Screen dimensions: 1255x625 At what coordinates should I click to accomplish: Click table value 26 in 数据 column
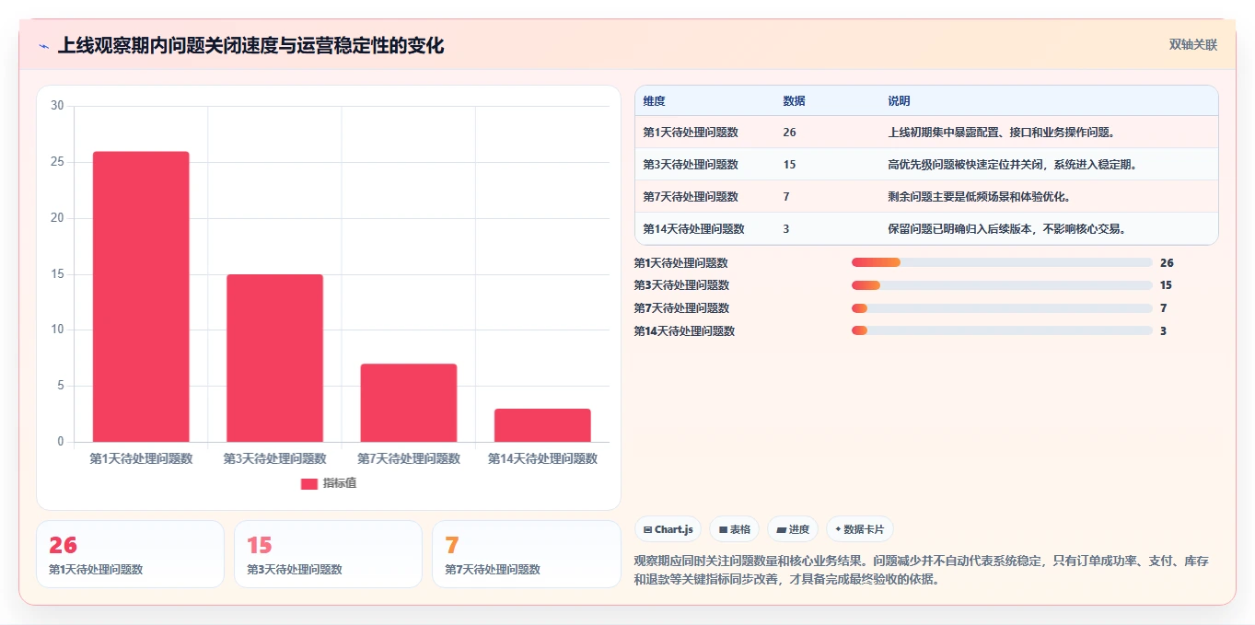(789, 133)
